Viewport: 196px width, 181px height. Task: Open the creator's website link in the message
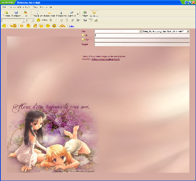[105, 59]
